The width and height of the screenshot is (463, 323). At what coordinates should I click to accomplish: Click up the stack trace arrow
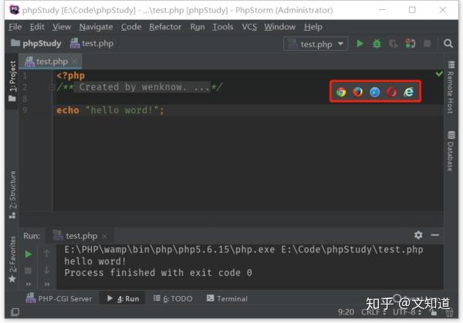(x=46, y=254)
